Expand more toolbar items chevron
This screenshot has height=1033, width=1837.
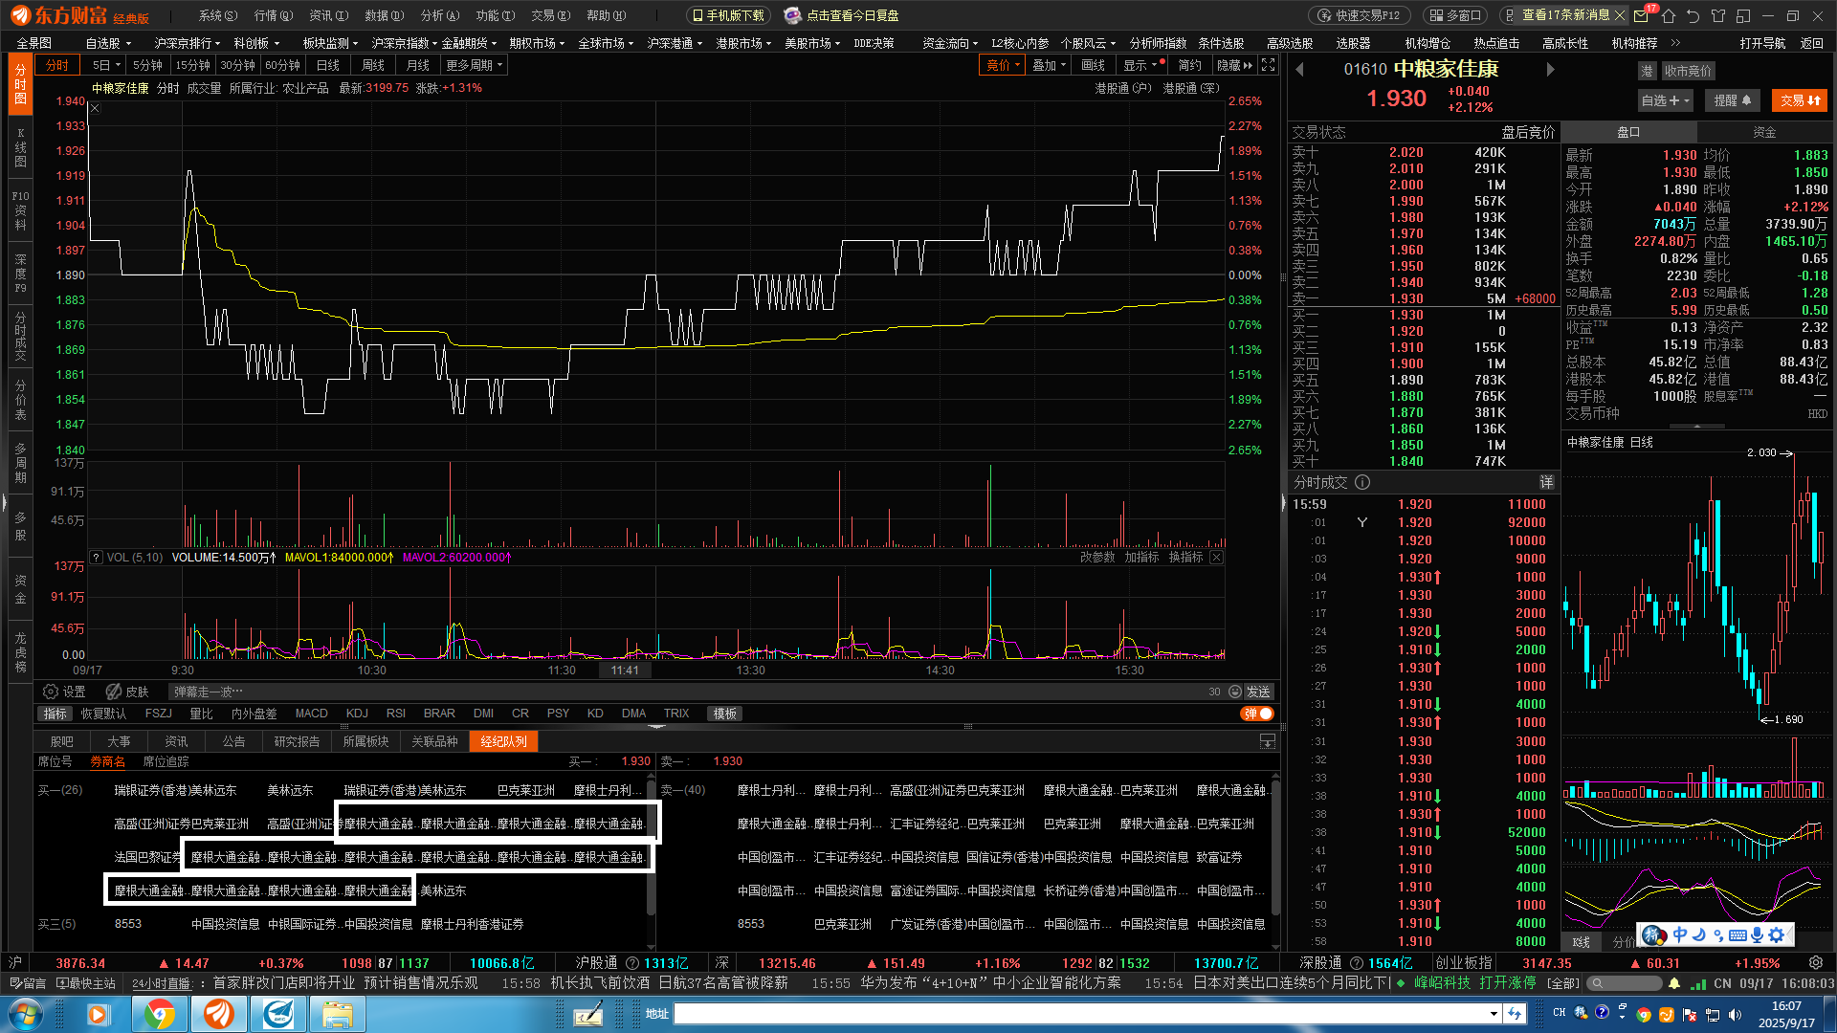pos(1675,43)
